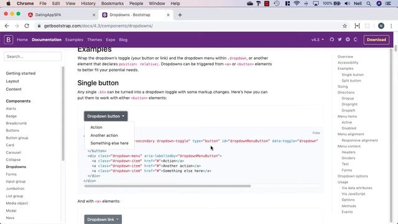Click the URL address bar
Image resolution: width=398 pixels, height=224 pixels.
point(188,26)
